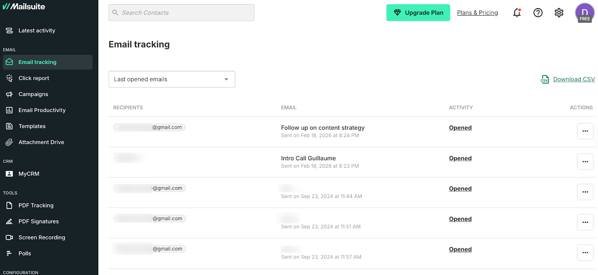Click the Screen Recording camera icon
This screenshot has height=275, width=598.
coord(9,237)
